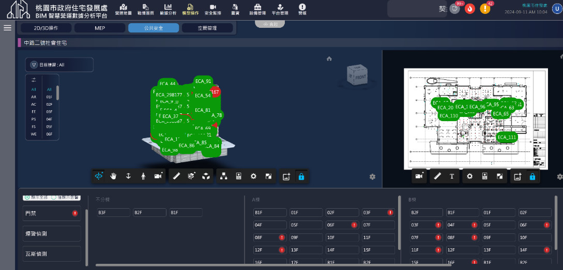
Task: Select the orbit rotate tool in 3D toolbar
Action: click(98, 176)
